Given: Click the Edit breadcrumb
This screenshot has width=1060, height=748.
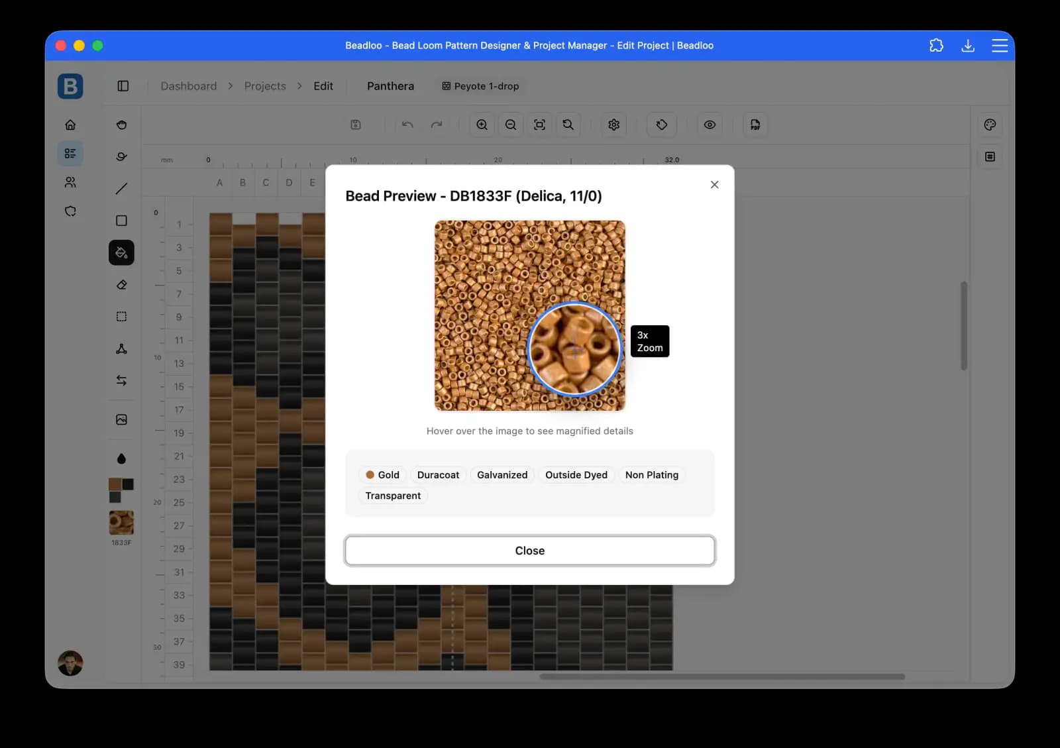Looking at the screenshot, I should [x=323, y=86].
